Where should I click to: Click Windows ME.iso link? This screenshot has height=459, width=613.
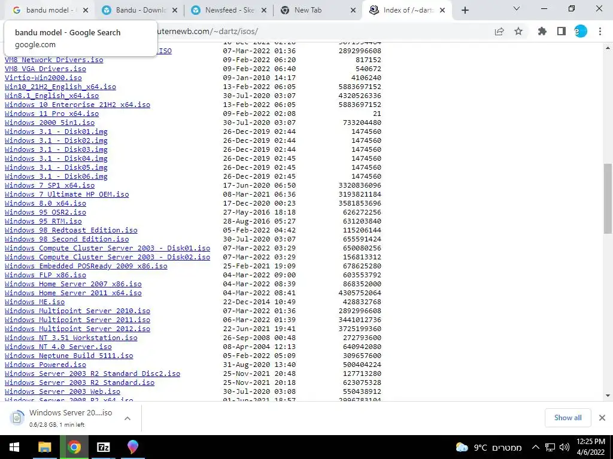(35, 302)
